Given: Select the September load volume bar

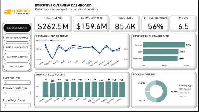Looking at the screenshot, I should pyautogui.click(x=101, y=89).
